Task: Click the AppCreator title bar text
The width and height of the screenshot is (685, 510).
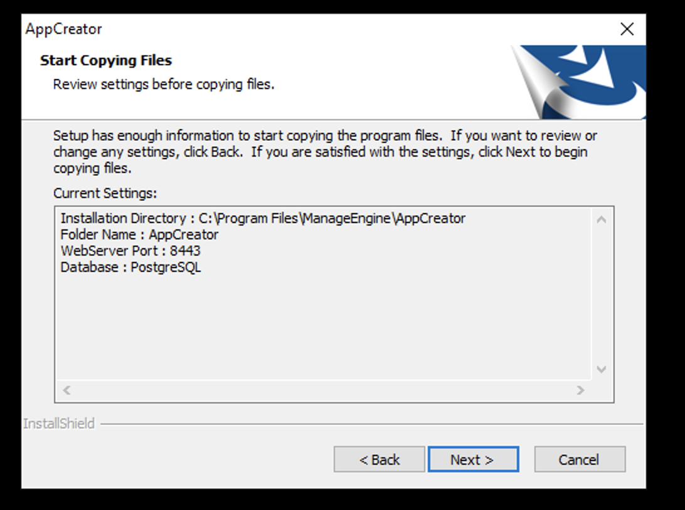Action: pos(64,29)
